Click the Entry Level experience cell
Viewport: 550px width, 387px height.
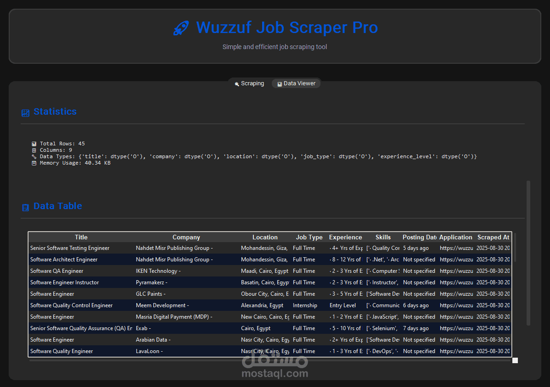(346, 305)
